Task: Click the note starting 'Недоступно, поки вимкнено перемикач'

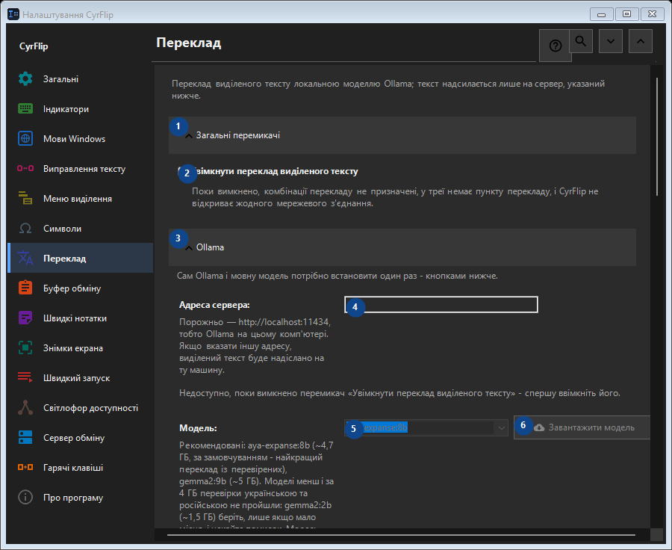Action: pos(399,393)
